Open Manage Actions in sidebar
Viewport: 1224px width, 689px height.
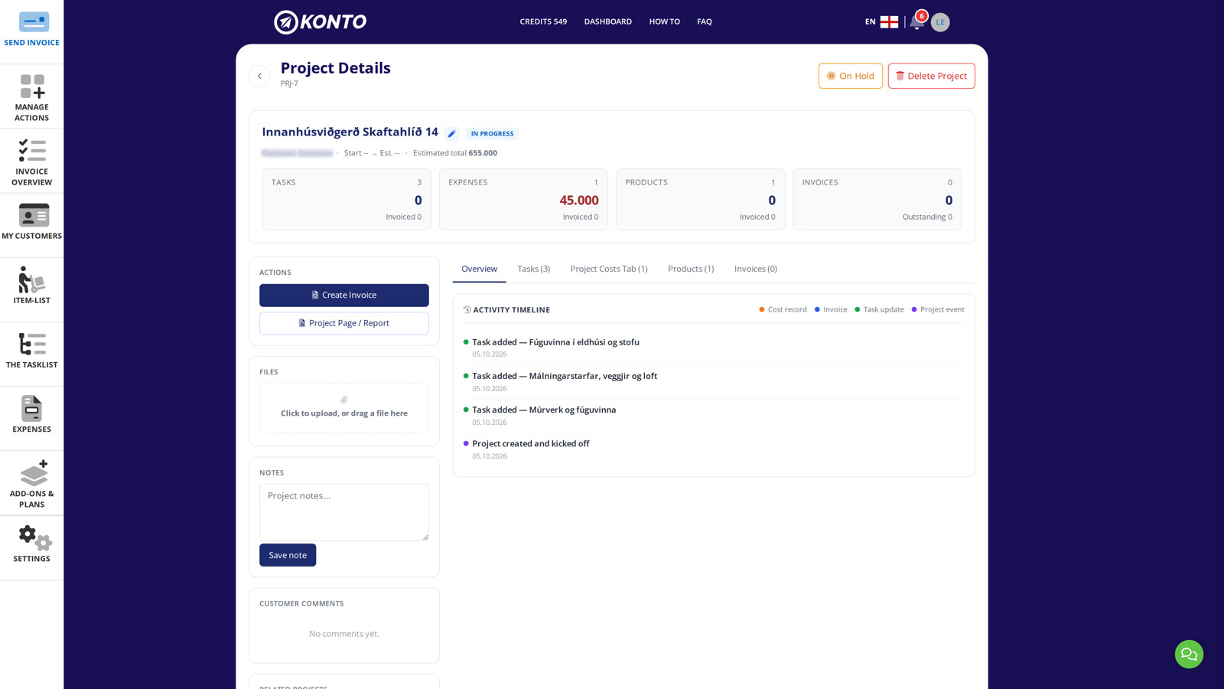point(31,97)
